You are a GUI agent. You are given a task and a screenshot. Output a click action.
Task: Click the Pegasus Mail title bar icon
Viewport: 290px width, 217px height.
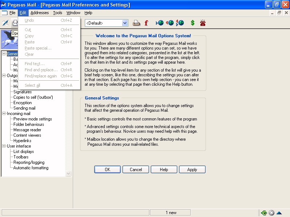(x=3, y=5)
